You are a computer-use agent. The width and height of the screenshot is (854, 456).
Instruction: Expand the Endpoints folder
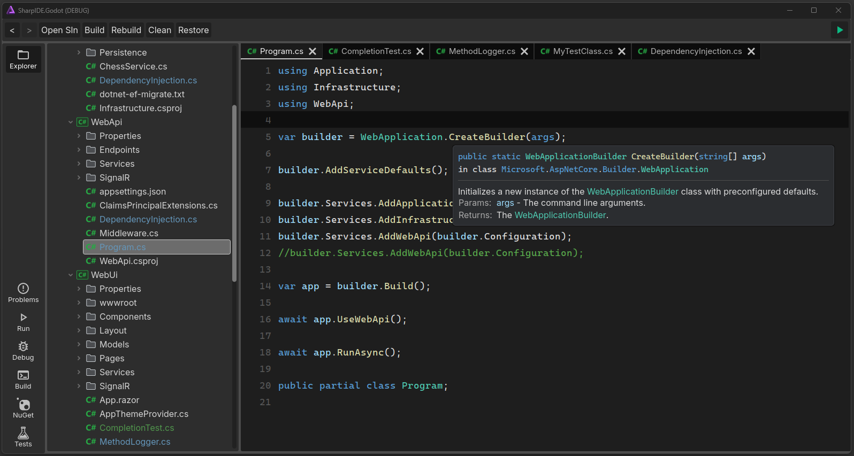click(x=79, y=150)
